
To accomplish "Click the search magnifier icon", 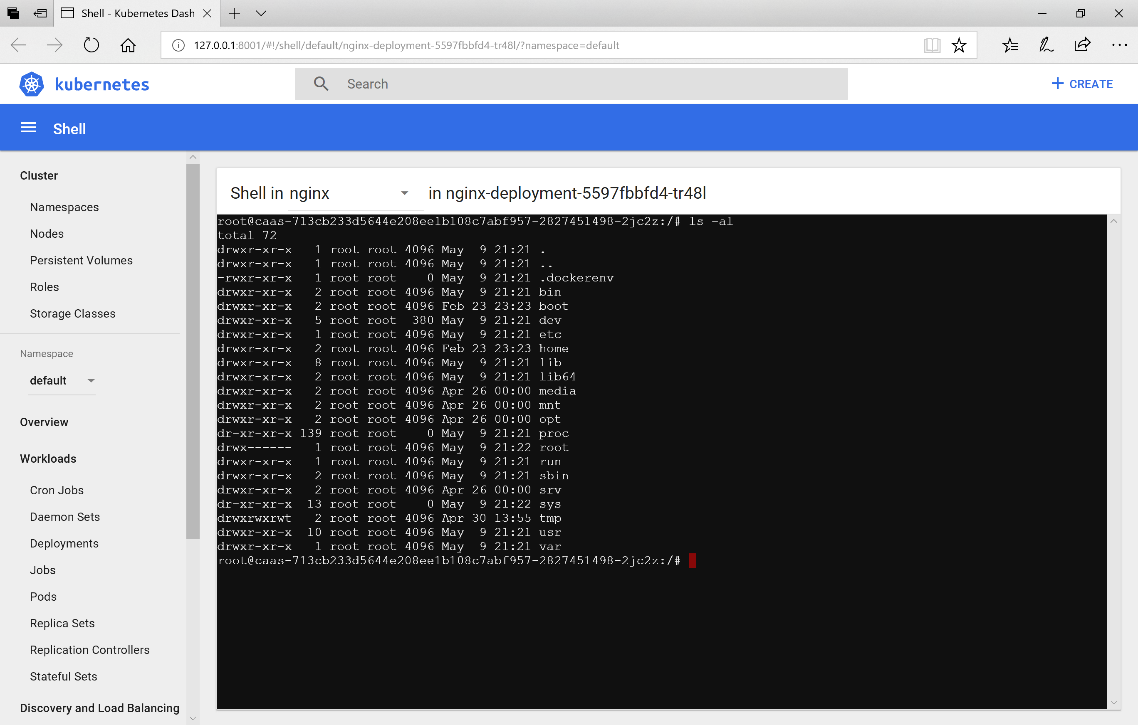I will (322, 84).
